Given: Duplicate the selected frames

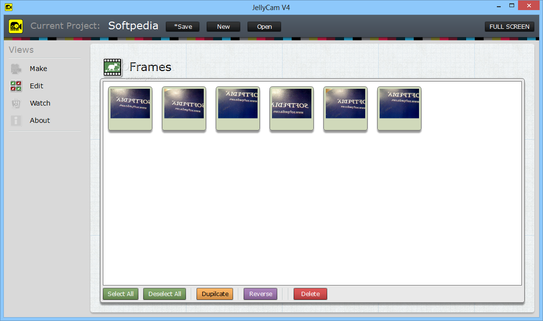Looking at the screenshot, I should tap(215, 294).
